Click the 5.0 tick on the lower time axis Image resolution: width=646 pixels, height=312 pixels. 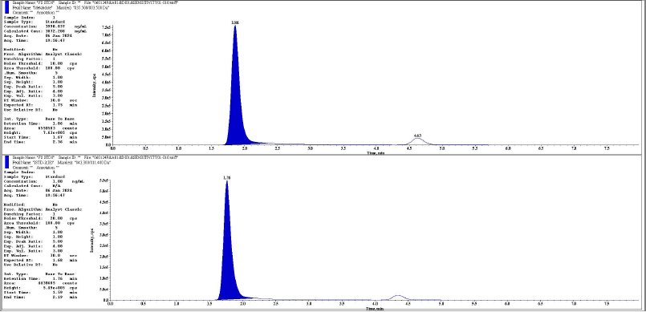[441, 303]
